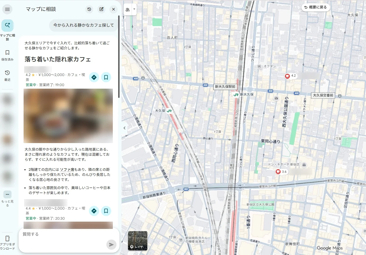Click アプリをダウンロード phone icon
The image size is (366, 255).
[x=7, y=238]
